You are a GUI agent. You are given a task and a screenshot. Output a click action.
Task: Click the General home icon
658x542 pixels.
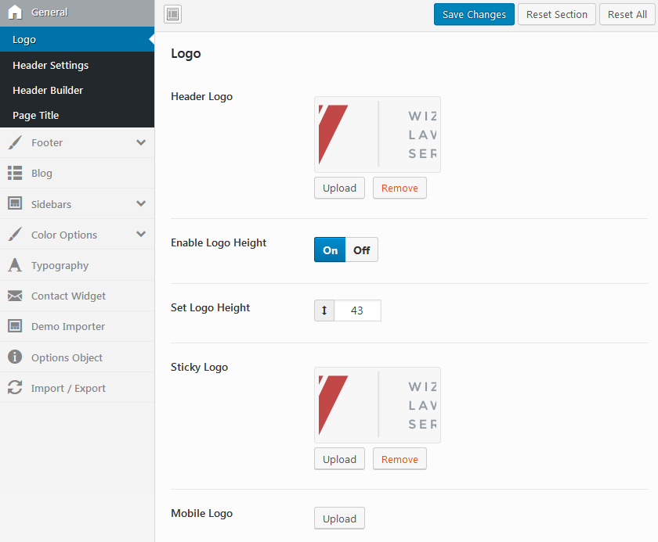tap(15, 13)
